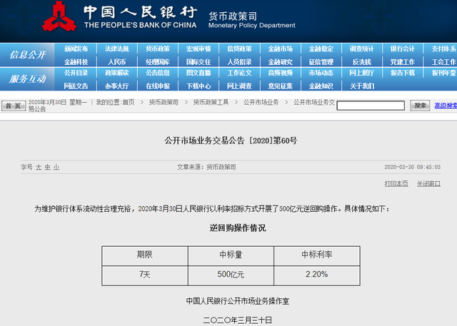Image resolution: width=457 pixels, height=326 pixels.
Task: Open 网送文告 navigation link
Action: (76, 86)
